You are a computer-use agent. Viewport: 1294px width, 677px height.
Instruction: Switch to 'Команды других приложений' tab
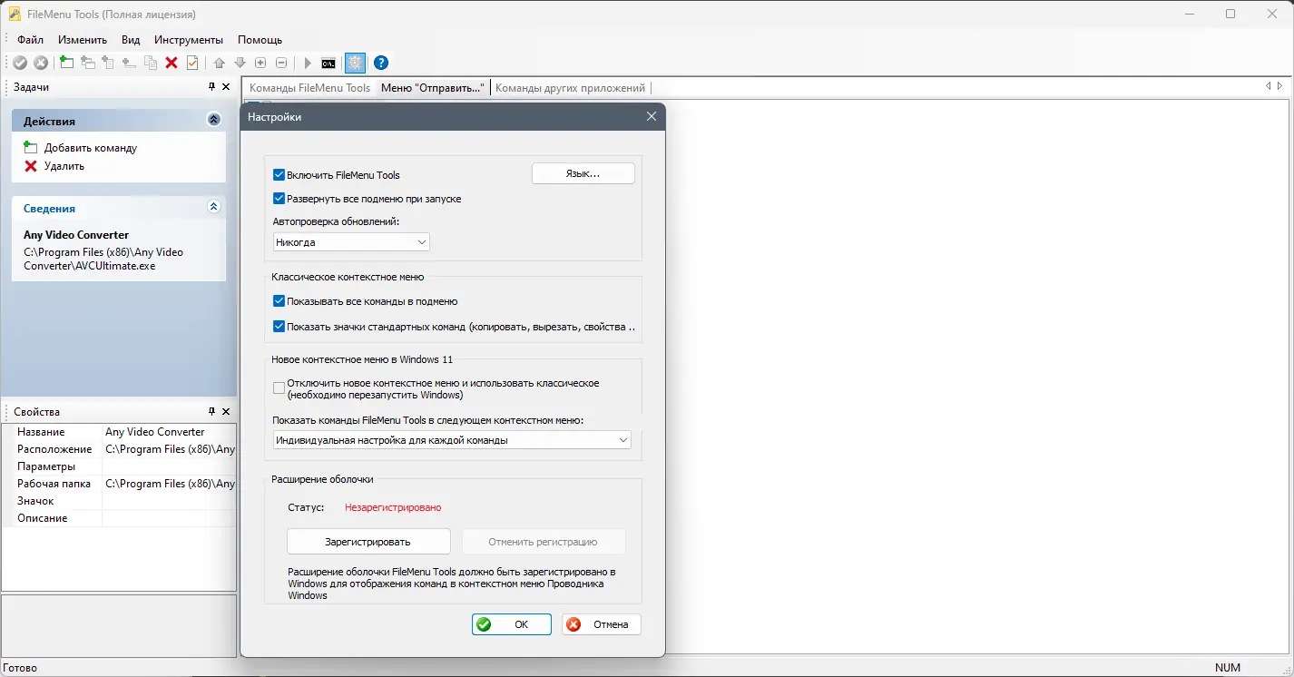point(570,88)
